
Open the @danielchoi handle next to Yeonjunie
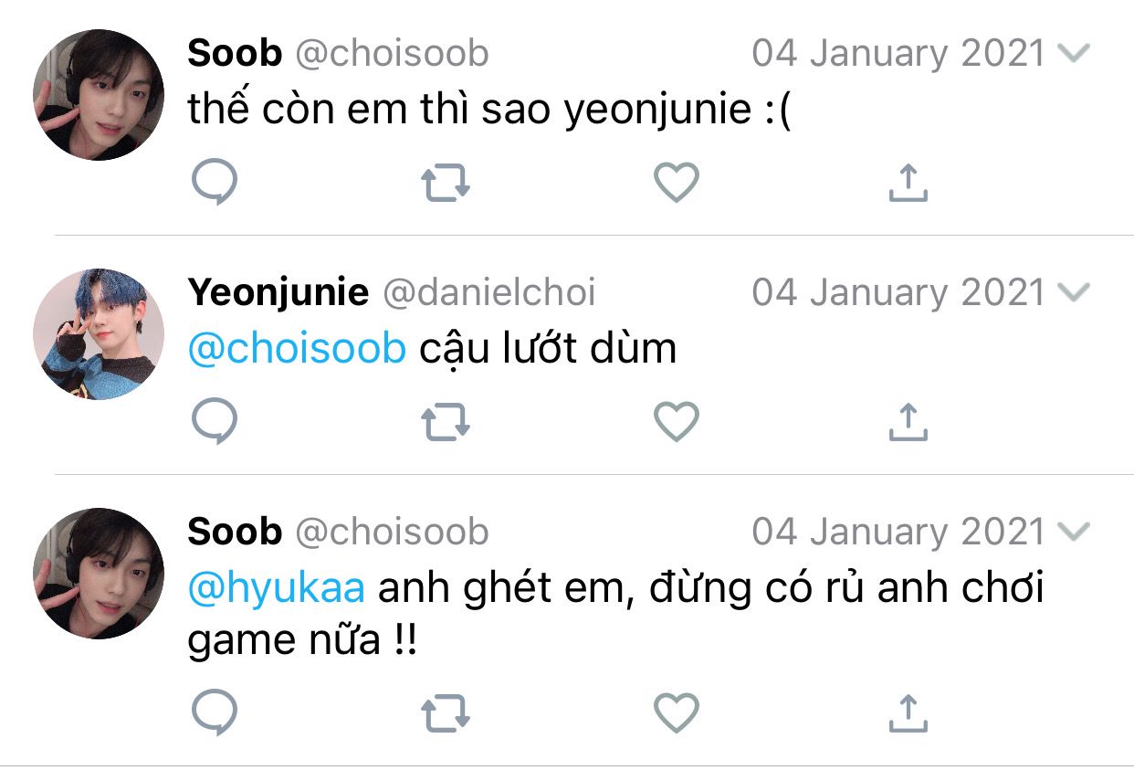click(488, 293)
